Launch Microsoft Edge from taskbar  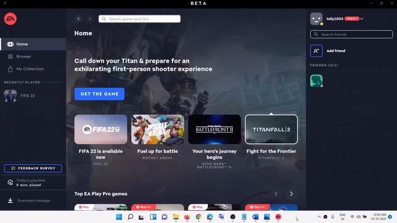[210, 217]
